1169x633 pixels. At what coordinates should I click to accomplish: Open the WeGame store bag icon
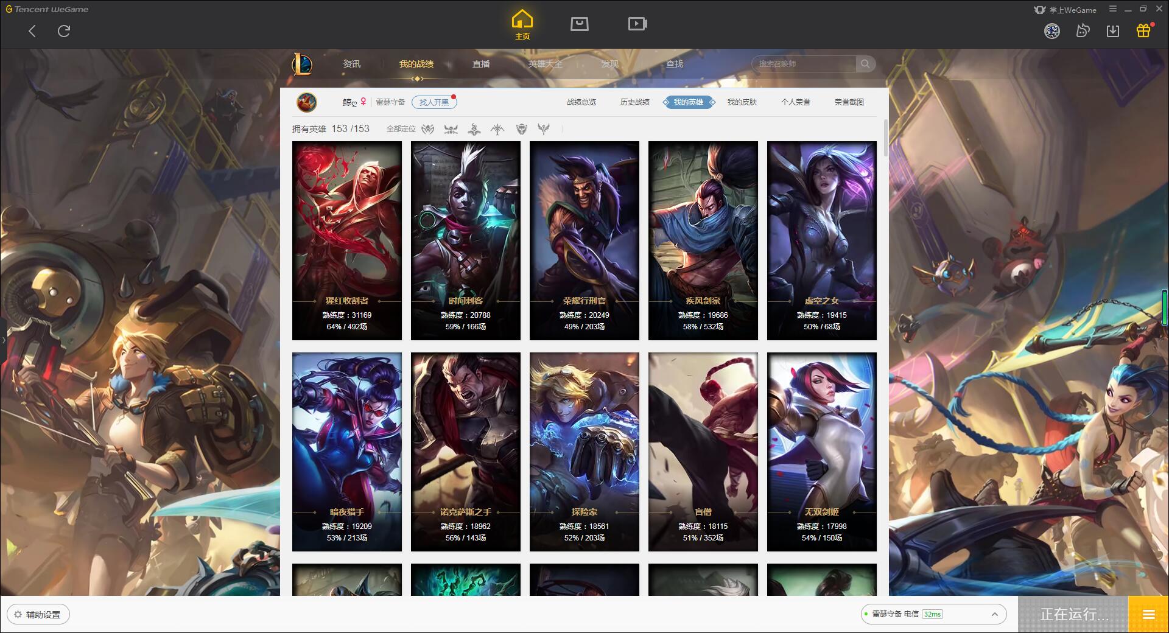pyautogui.click(x=579, y=24)
